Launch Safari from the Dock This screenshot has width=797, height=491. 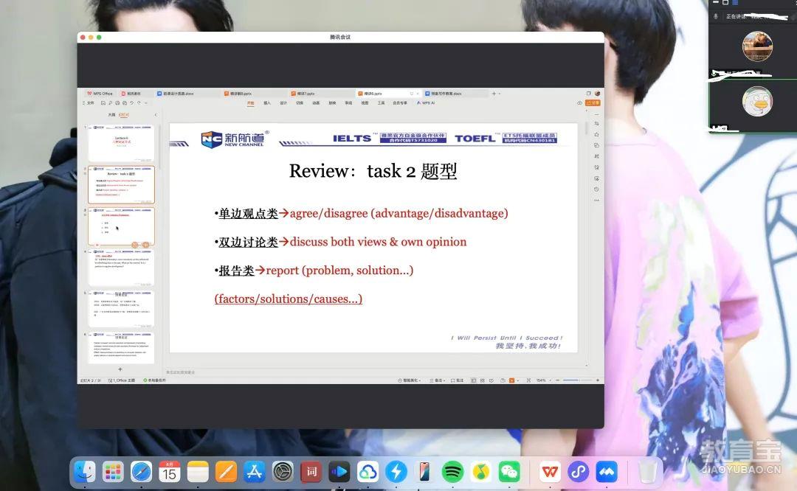point(141,472)
